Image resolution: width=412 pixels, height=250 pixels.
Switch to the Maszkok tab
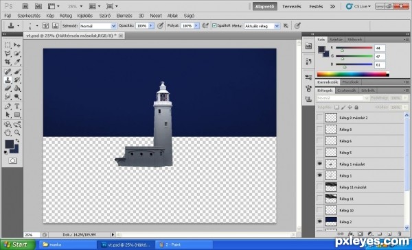pos(350,82)
